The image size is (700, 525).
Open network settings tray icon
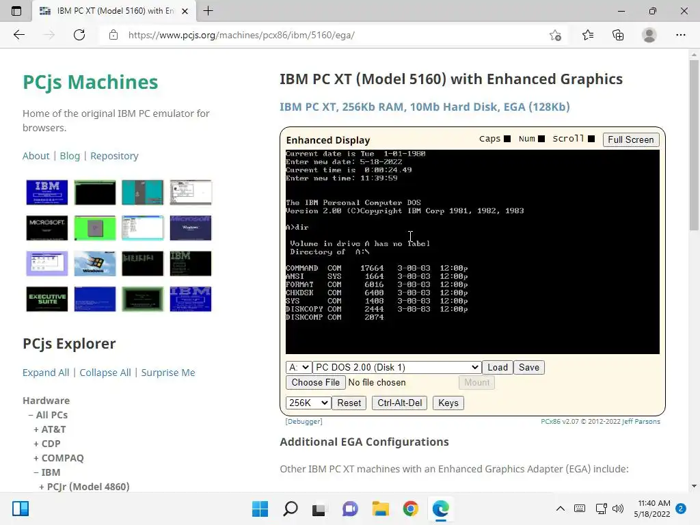tap(601, 509)
